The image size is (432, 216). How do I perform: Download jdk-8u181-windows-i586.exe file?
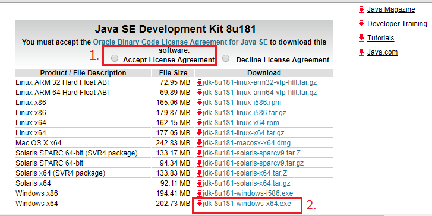(248, 193)
